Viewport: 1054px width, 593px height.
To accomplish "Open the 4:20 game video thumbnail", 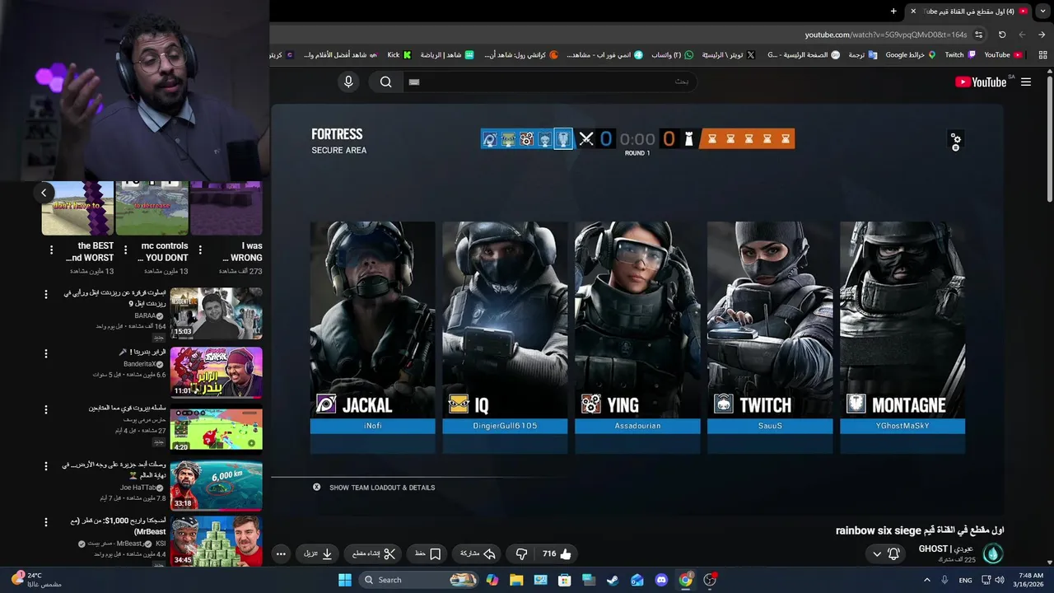I will coord(217,429).
